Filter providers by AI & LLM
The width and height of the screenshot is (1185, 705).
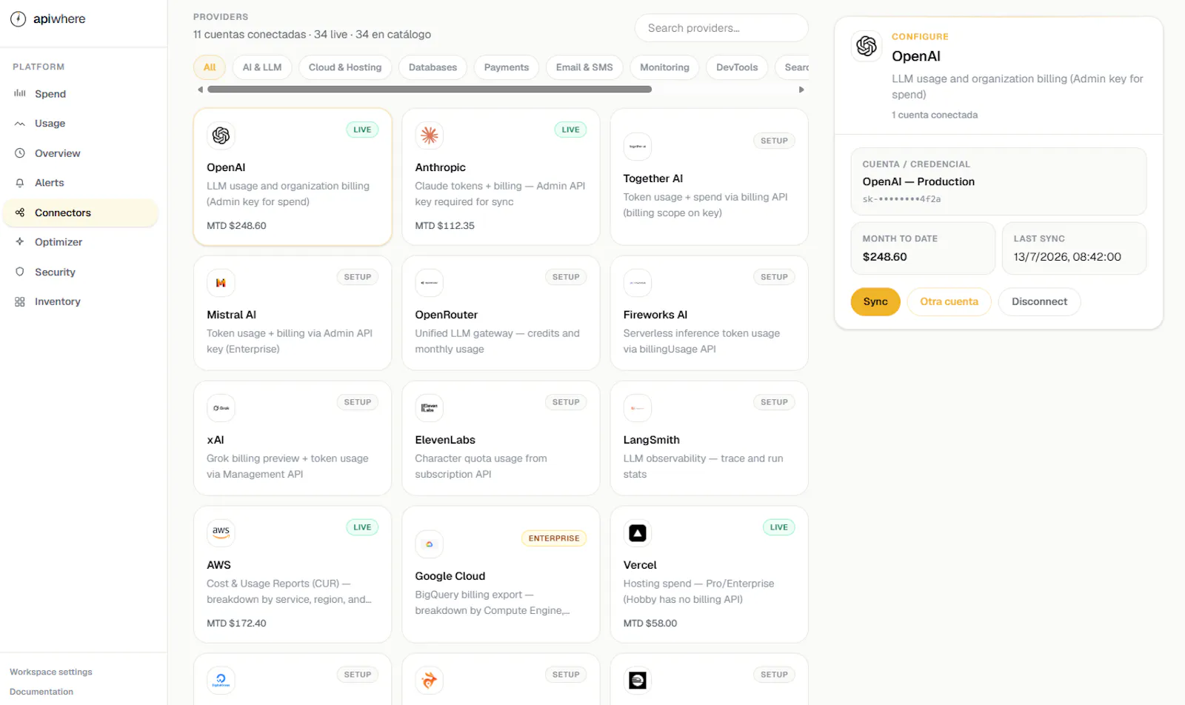click(262, 67)
